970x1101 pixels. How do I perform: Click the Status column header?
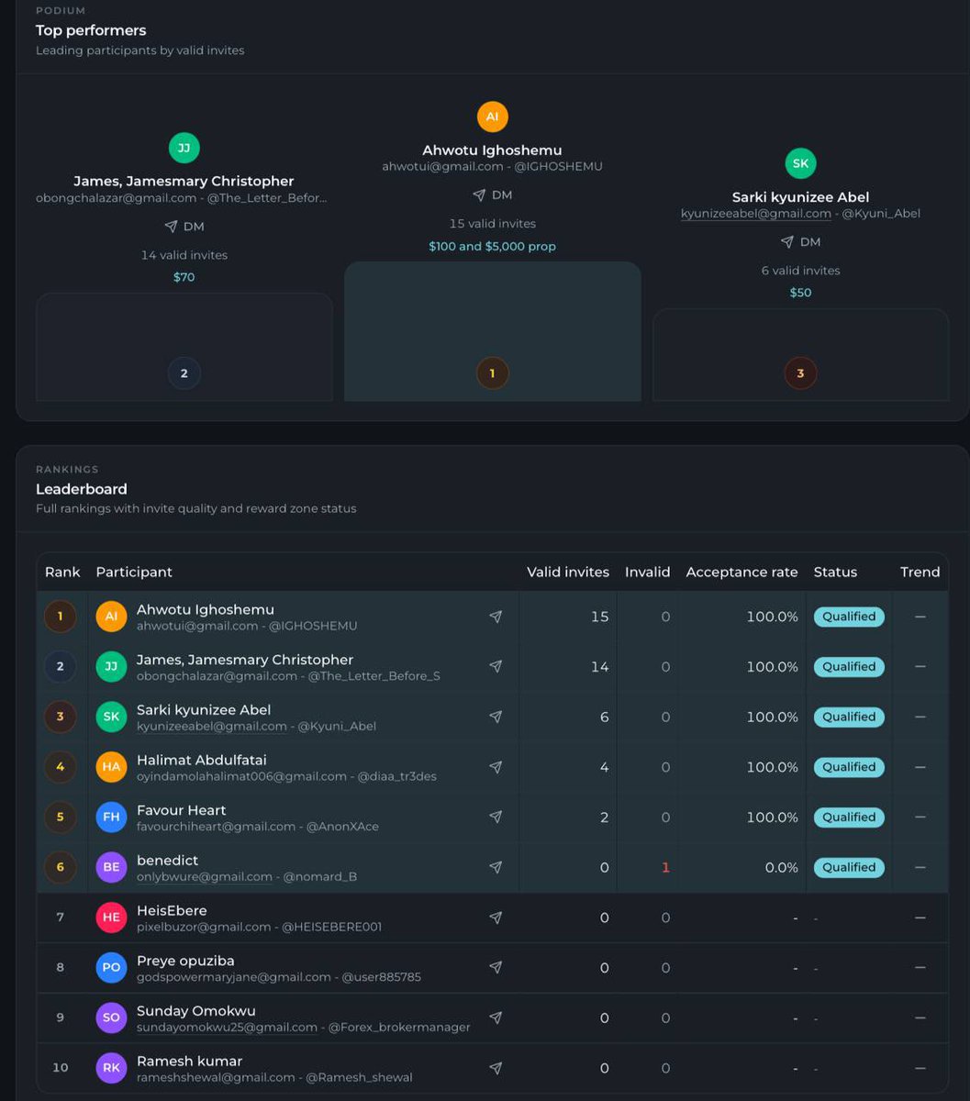pos(835,572)
